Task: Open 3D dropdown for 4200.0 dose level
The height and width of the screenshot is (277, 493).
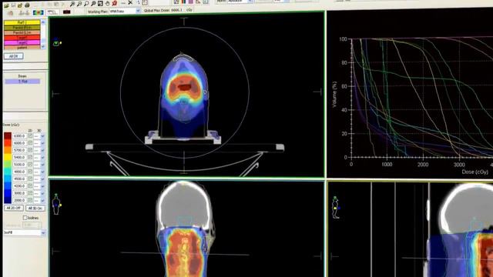Action: click(43, 186)
